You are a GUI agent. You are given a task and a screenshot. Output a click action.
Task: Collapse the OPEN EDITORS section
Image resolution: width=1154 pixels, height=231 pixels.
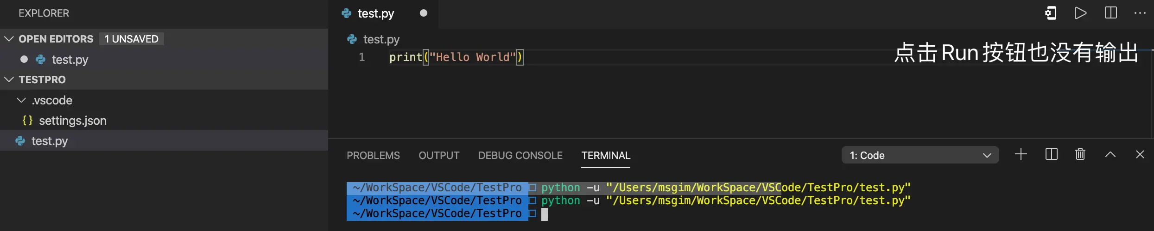click(x=9, y=39)
